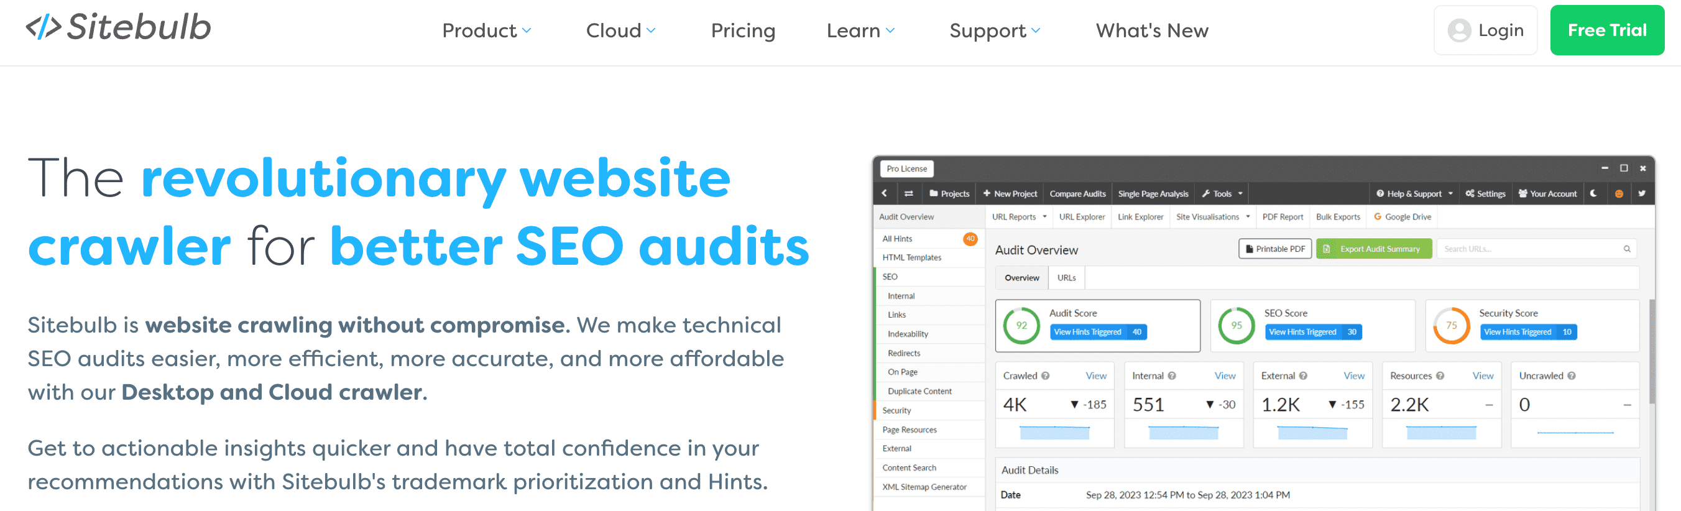Click the help icon beside Crawled

coord(1046,376)
